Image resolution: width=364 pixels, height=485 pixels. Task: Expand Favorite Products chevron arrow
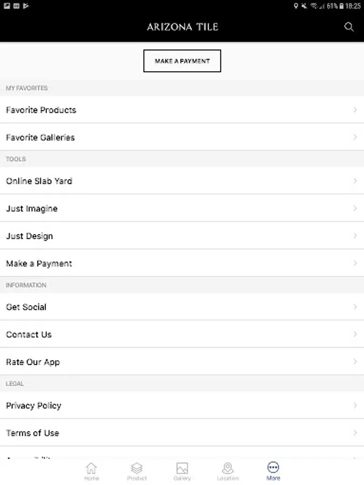point(355,110)
